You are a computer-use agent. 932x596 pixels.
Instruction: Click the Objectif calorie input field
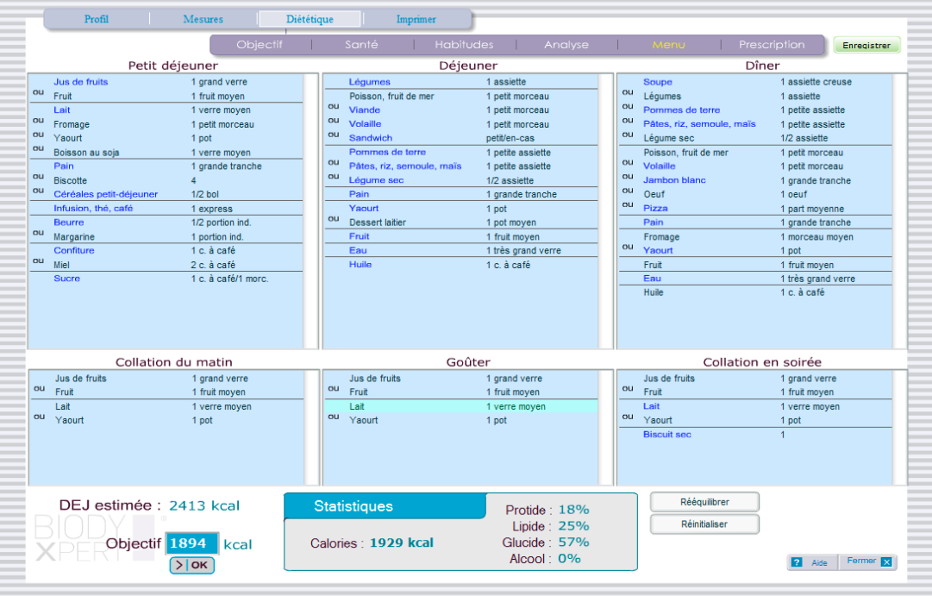tap(191, 543)
